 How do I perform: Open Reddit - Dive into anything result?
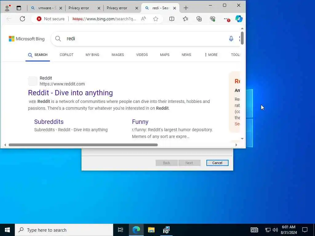(x=70, y=93)
